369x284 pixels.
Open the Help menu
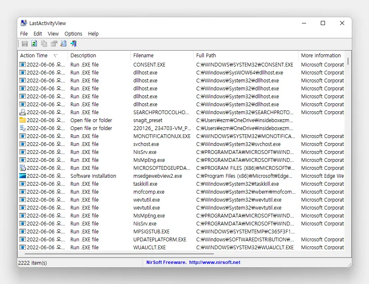(x=93, y=34)
